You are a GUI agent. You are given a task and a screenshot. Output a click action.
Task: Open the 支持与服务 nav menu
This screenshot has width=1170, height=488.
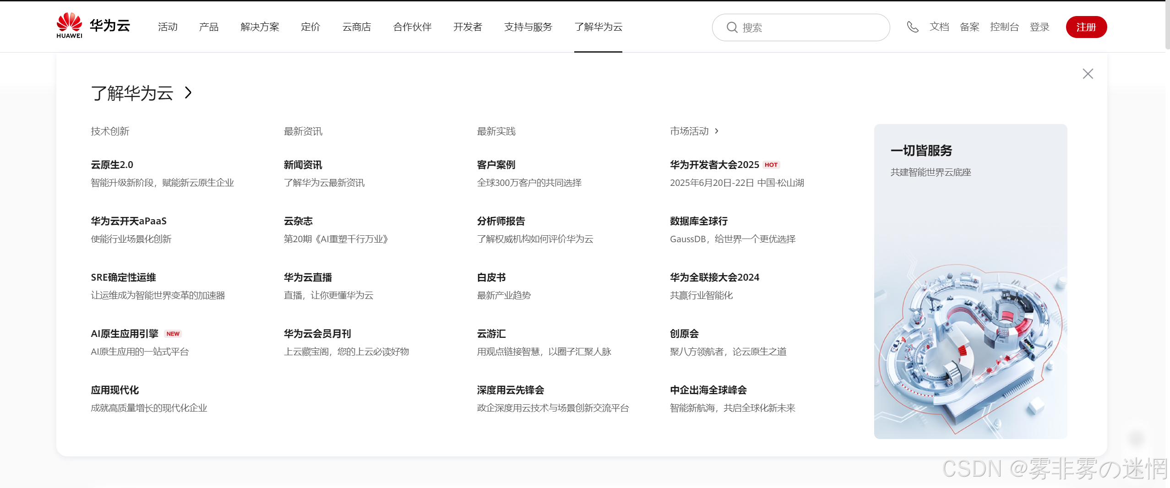[x=528, y=27]
